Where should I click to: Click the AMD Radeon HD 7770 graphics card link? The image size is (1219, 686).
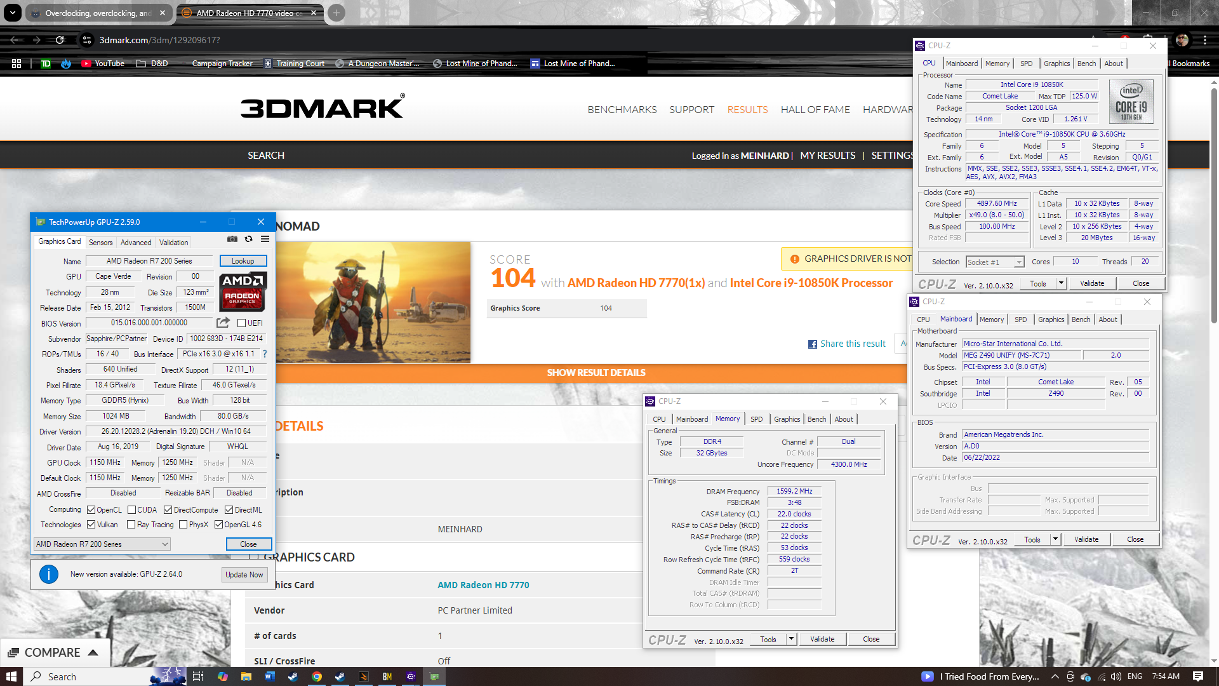pyautogui.click(x=483, y=585)
